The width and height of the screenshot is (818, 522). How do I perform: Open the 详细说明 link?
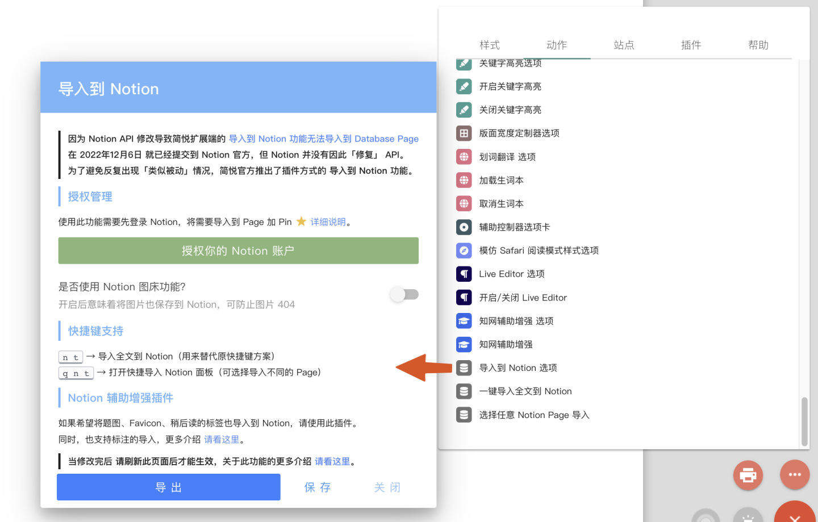click(x=328, y=222)
